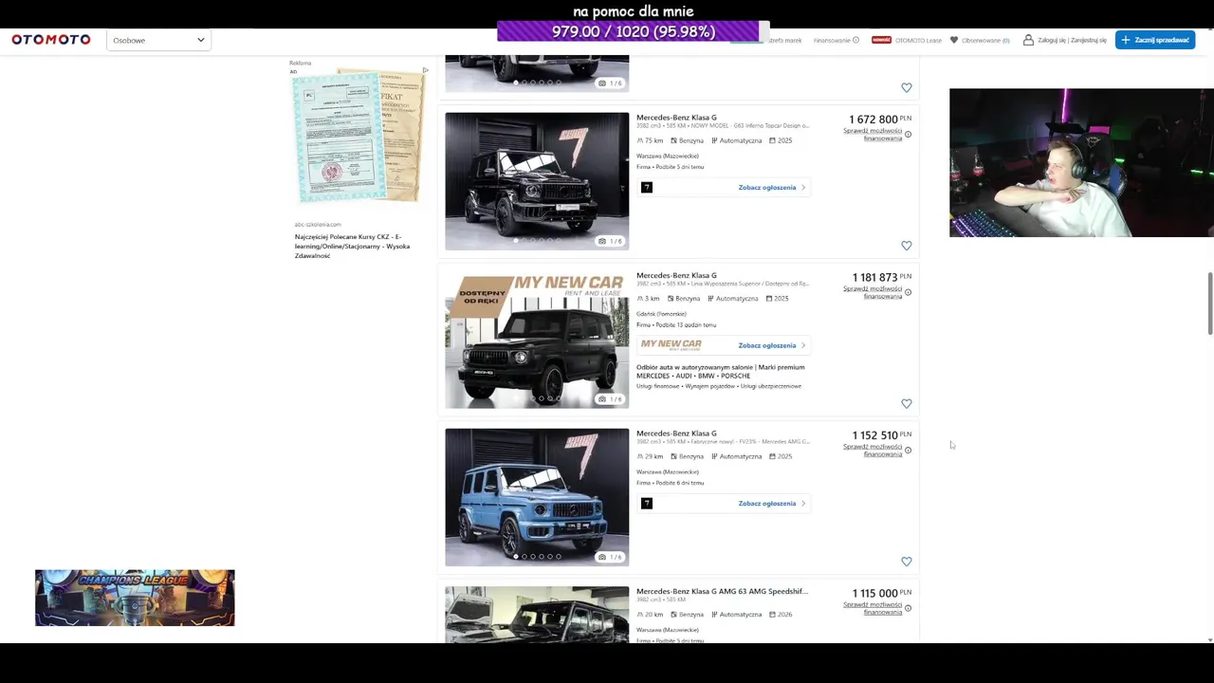Click the fuel icon beside Benzyna in 3 km listing

(671, 299)
